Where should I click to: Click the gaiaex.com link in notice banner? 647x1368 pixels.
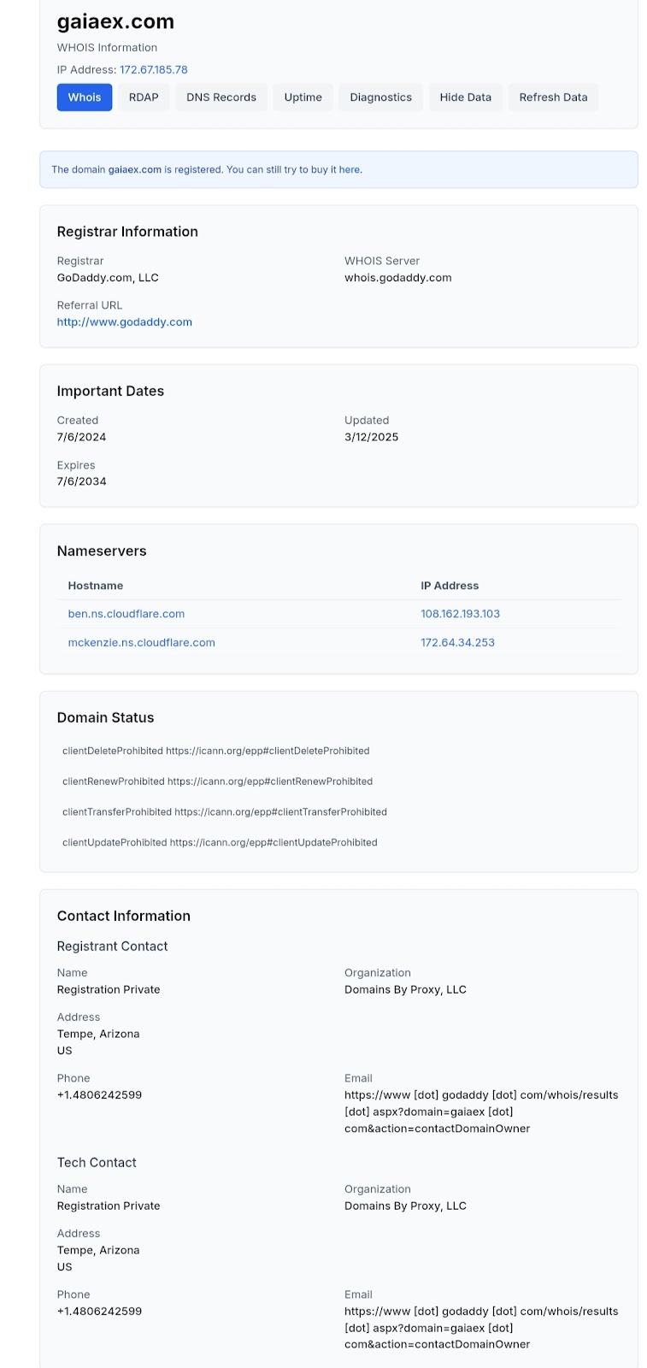[135, 170]
